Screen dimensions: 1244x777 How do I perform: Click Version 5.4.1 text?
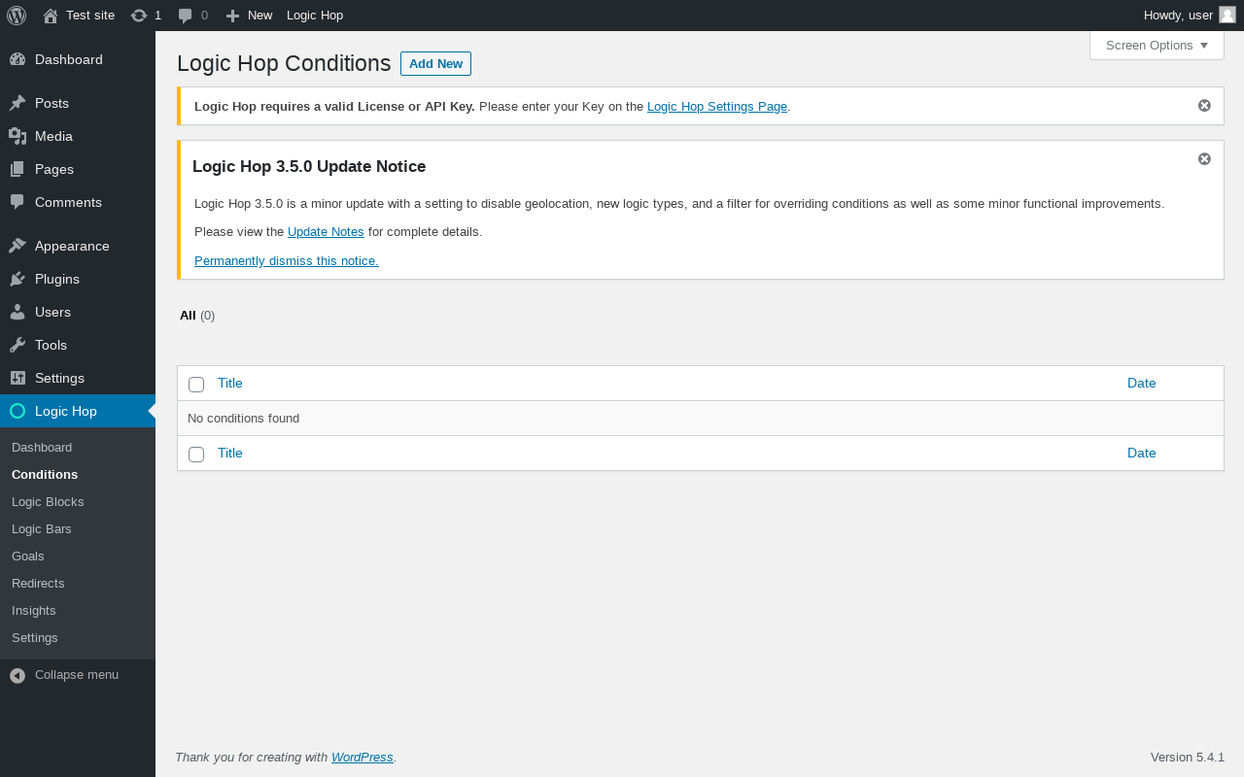coord(1188,758)
